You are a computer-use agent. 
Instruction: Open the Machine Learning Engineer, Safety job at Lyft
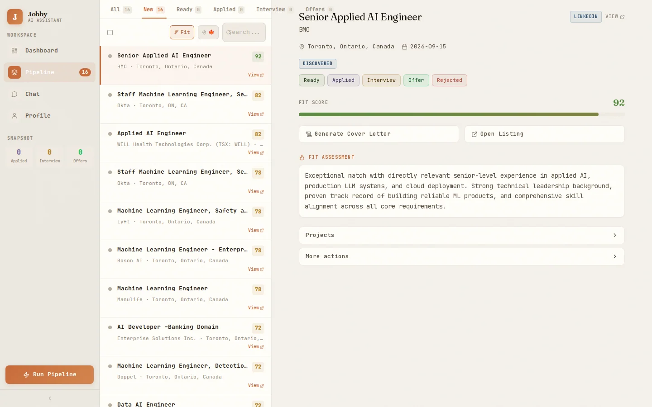click(186, 221)
